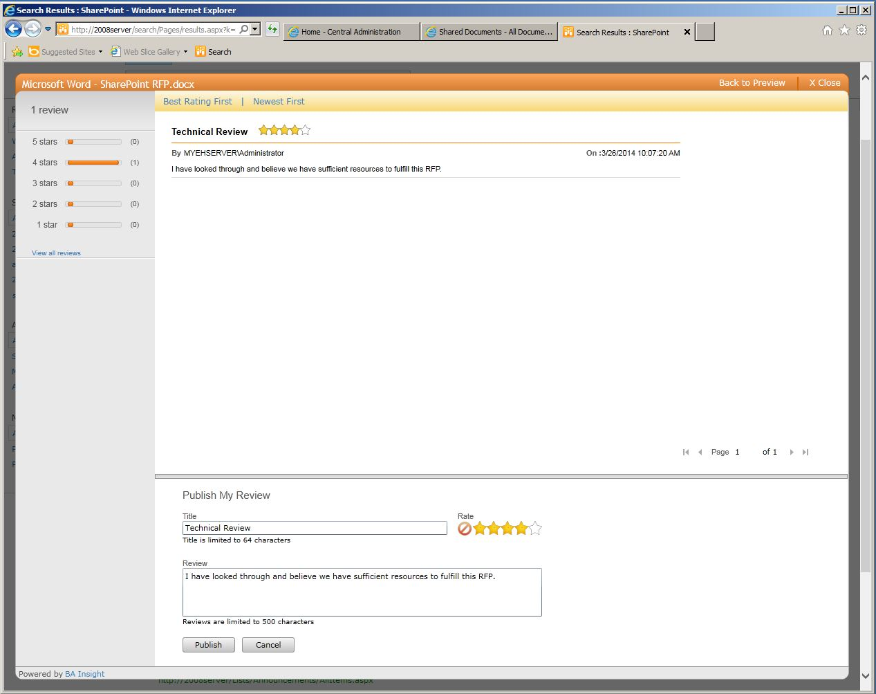Viewport: 876px width, 694px height.
Task: Close the Search Results tab
Action: pos(687,32)
